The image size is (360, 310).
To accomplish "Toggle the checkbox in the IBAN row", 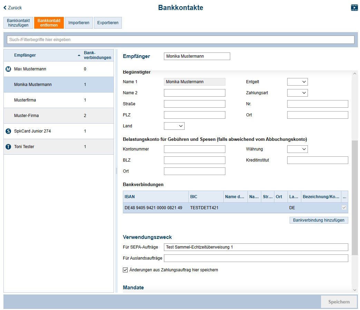I will pyautogui.click(x=344, y=207).
